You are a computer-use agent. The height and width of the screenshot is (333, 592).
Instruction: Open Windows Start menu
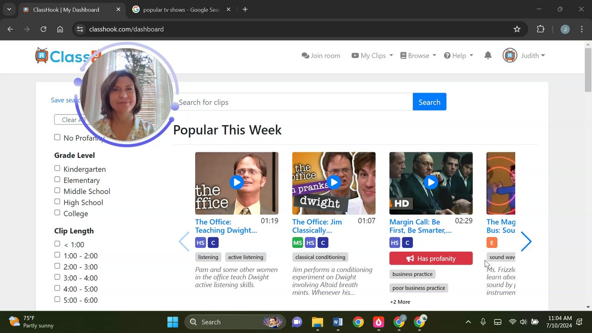click(x=173, y=322)
